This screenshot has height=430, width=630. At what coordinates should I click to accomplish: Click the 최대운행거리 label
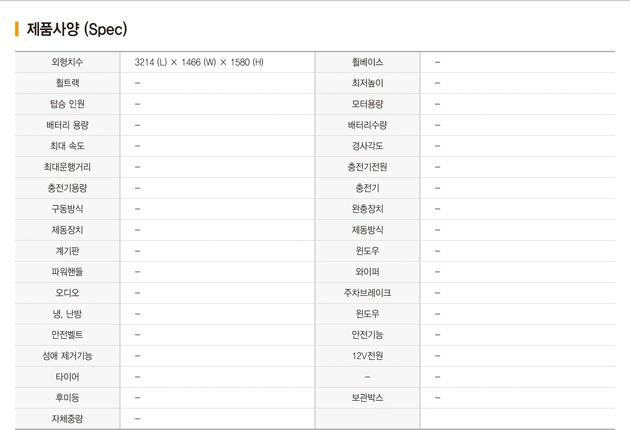[x=67, y=167]
